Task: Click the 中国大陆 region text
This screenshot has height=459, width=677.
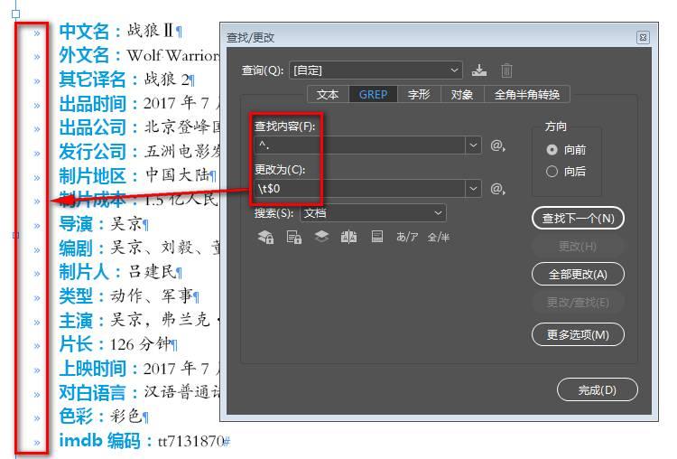Action: click(177, 175)
